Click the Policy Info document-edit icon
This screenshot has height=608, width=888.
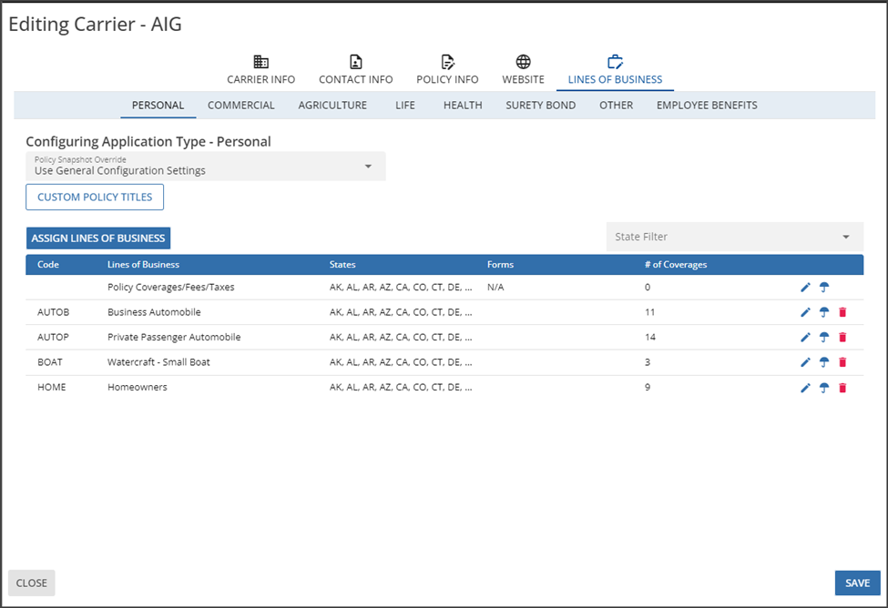point(447,62)
